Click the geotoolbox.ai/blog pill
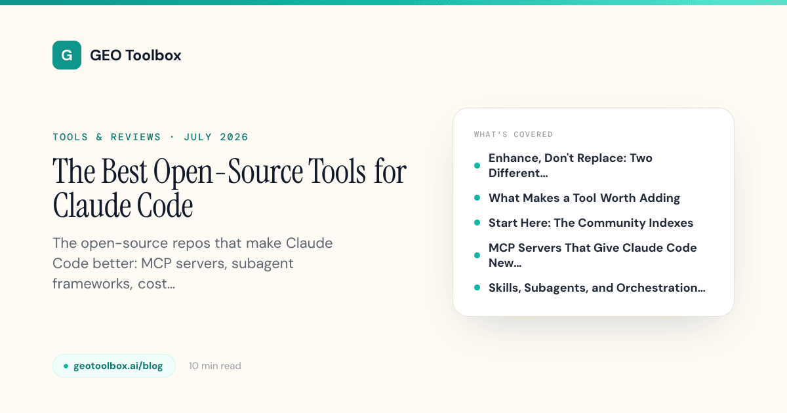This screenshot has width=787, height=413. pyautogui.click(x=114, y=366)
